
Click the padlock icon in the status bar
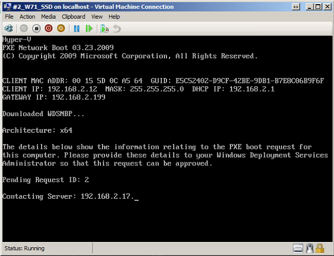coord(320,248)
